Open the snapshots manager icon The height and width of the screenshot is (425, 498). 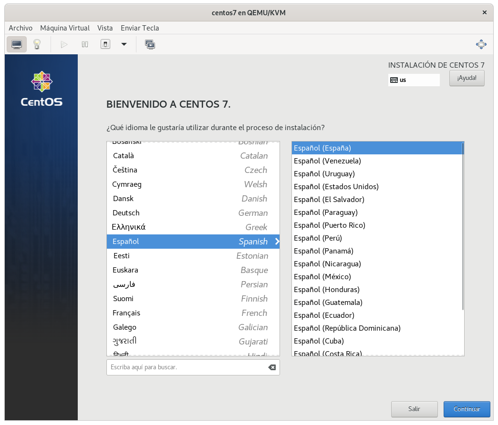(150, 44)
